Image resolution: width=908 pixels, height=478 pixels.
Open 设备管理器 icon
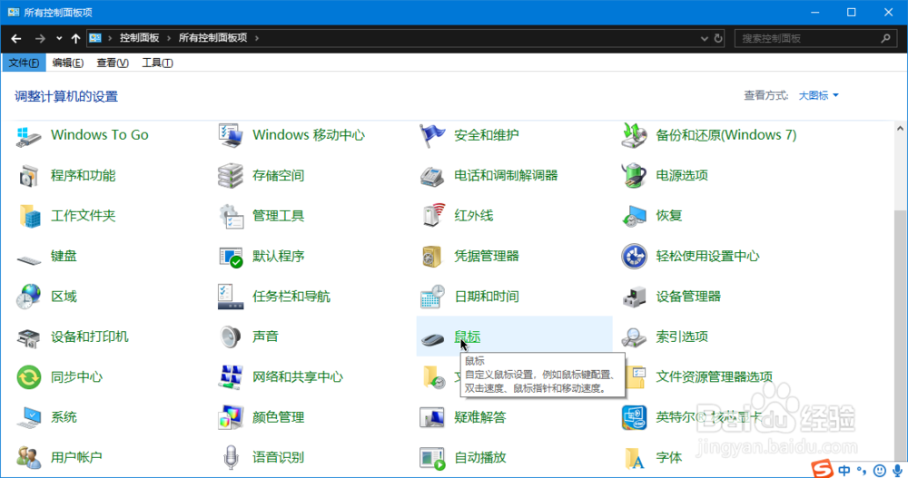pyautogui.click(x=634, y=297)
